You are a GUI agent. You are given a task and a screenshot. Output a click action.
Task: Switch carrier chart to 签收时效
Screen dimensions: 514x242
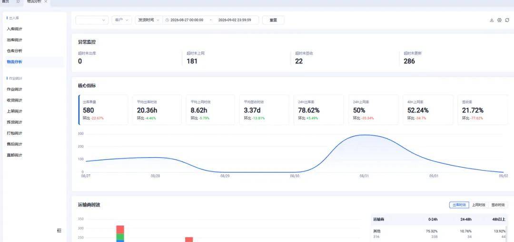[498, 205]
